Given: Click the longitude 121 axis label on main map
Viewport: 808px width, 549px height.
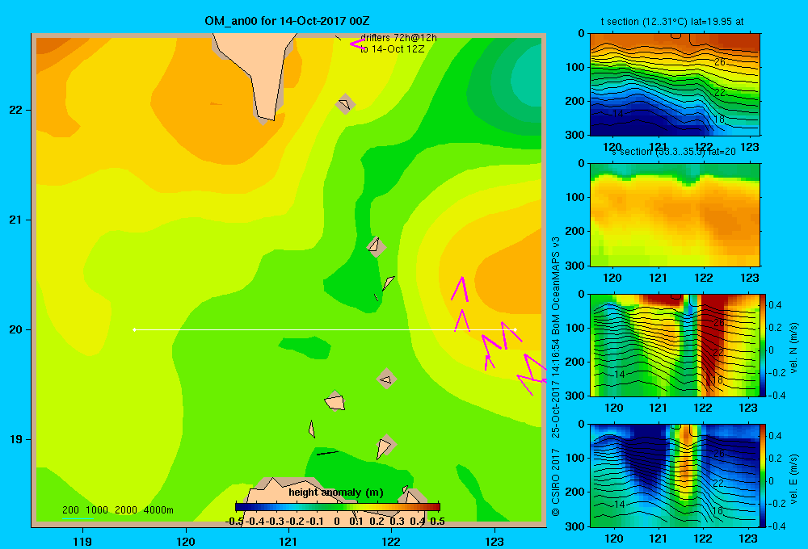Looking at the screenshot, I should point(288,541).
